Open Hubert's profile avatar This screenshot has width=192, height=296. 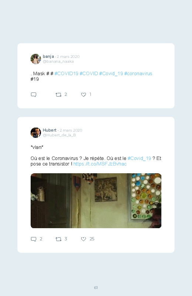coord(36,133)
